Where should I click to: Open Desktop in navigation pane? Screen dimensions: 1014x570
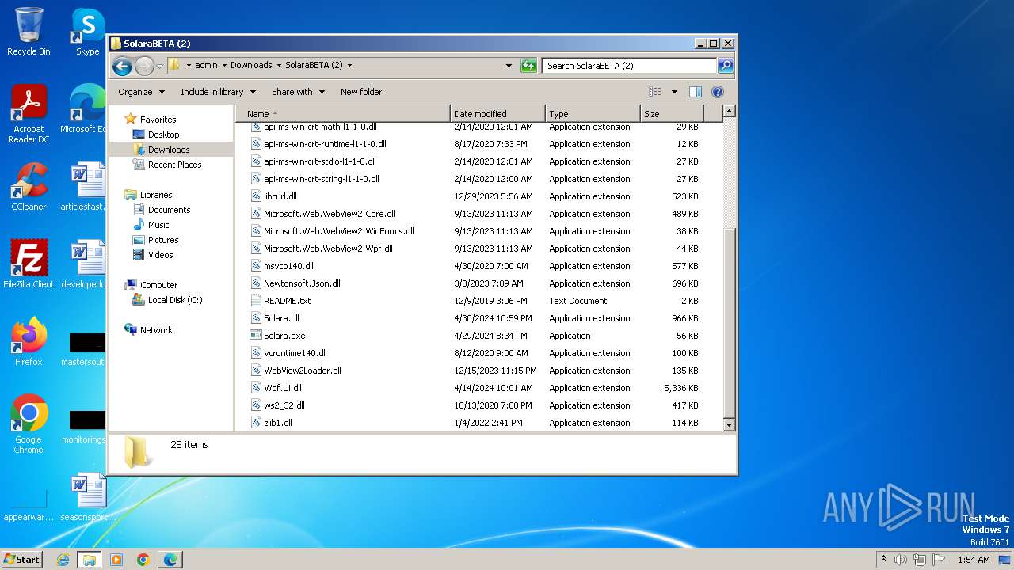pos(163,135)
